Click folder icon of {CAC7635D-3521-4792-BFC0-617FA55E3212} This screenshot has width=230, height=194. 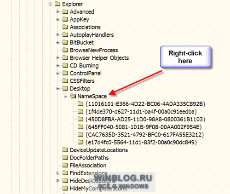(x=80, y=135)
